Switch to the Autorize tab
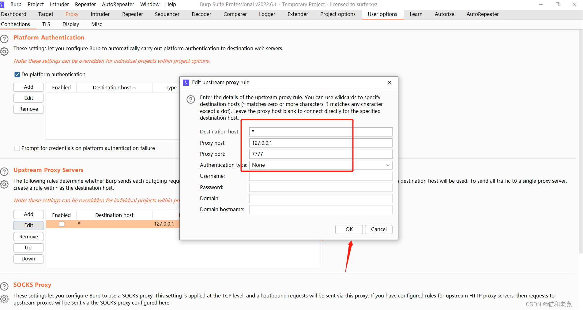Screen dimensions: 583x310 tap(445, 14)
